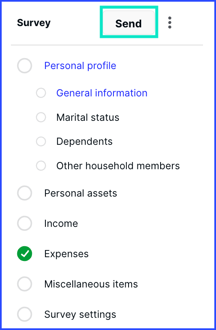Image resolution: width=216 pixels, height=330 pixels.
Task: Open the General information subsection
Action: (102, 93)
